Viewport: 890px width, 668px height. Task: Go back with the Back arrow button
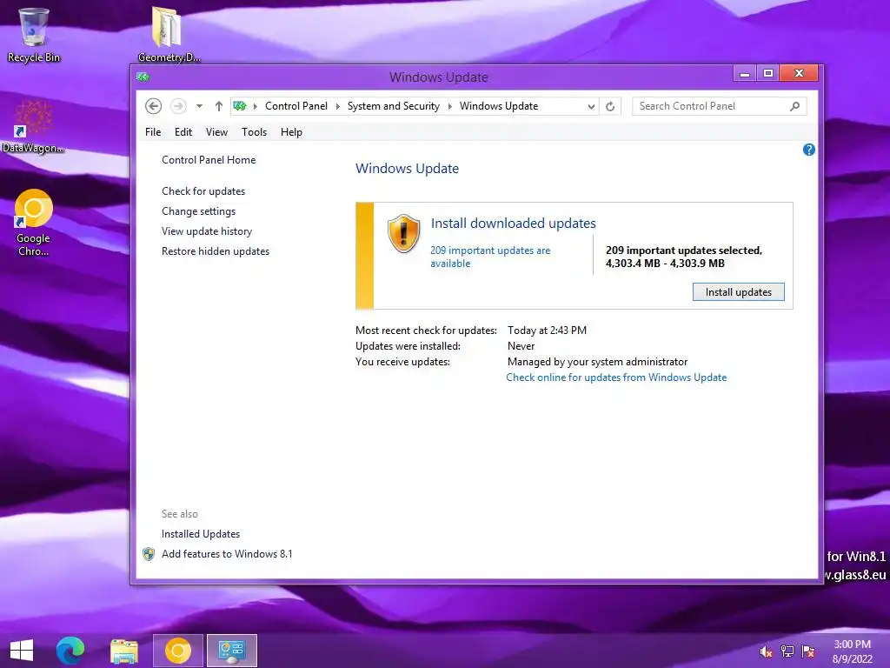click(153, 106)
